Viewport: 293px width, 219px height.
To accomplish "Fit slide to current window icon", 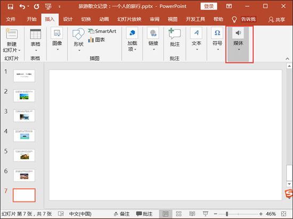I will (283, 214).
